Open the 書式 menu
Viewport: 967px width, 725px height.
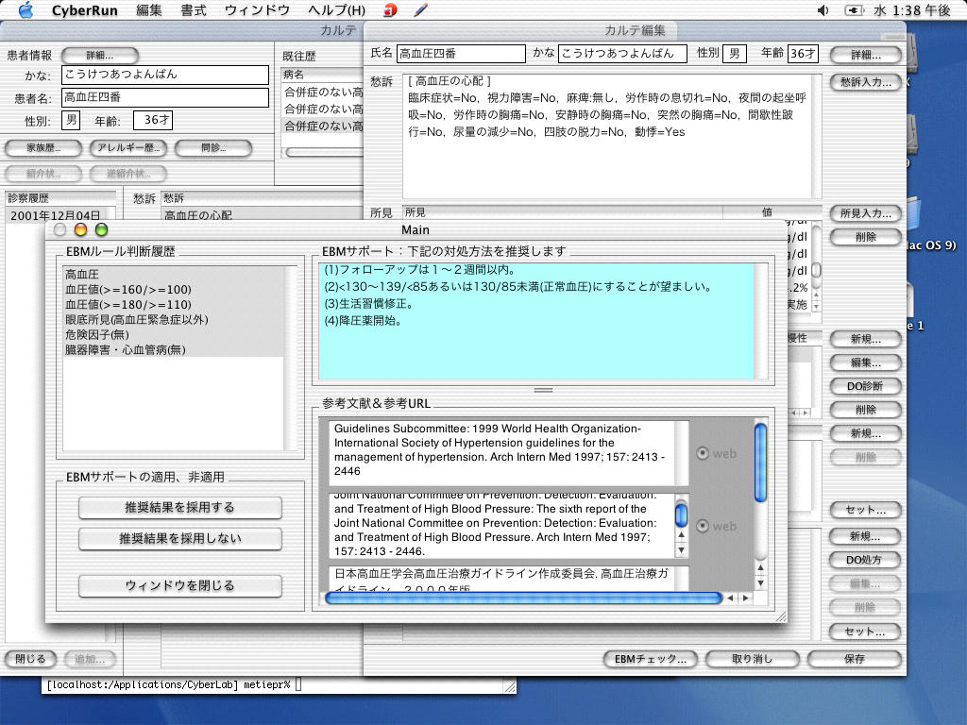[x=194, y=10]
